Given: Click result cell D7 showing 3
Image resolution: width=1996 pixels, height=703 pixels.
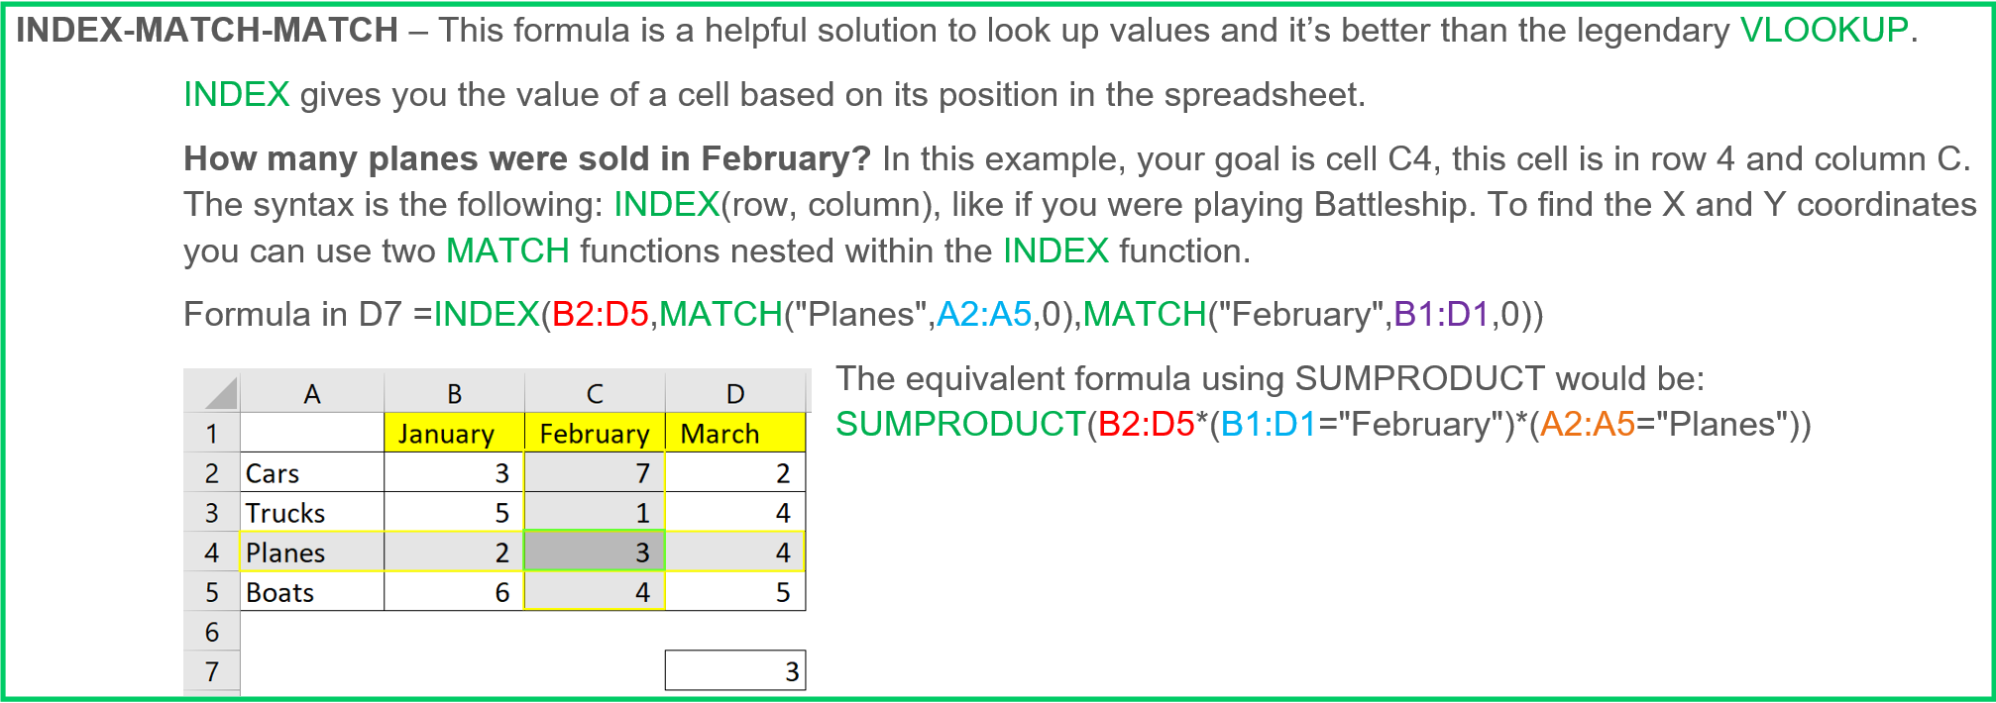Looking at the screenshot, I should [x=735, y=670].
